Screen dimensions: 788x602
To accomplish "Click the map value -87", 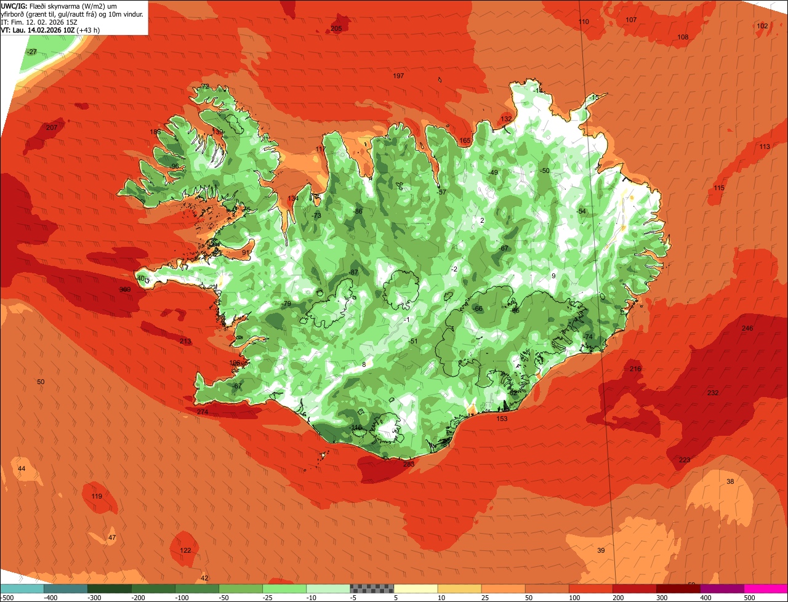I will (353, 273).
